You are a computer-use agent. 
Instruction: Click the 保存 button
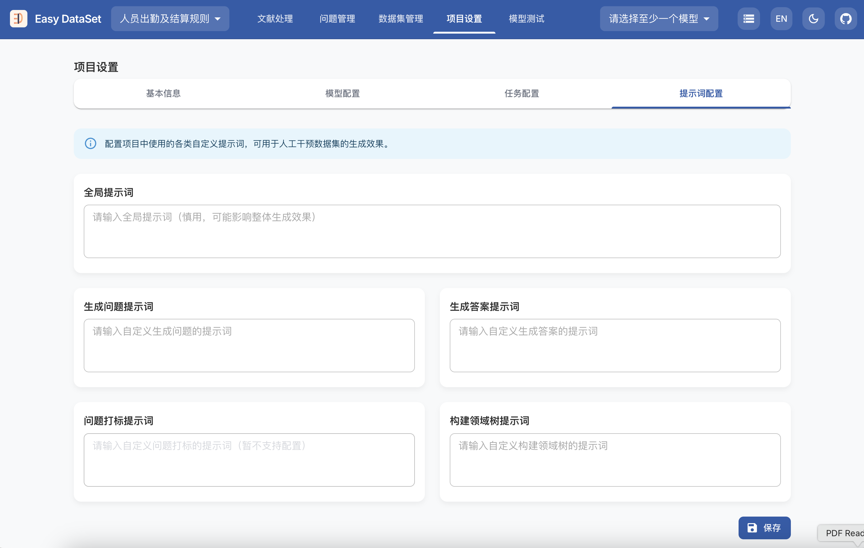pos(764,527)
